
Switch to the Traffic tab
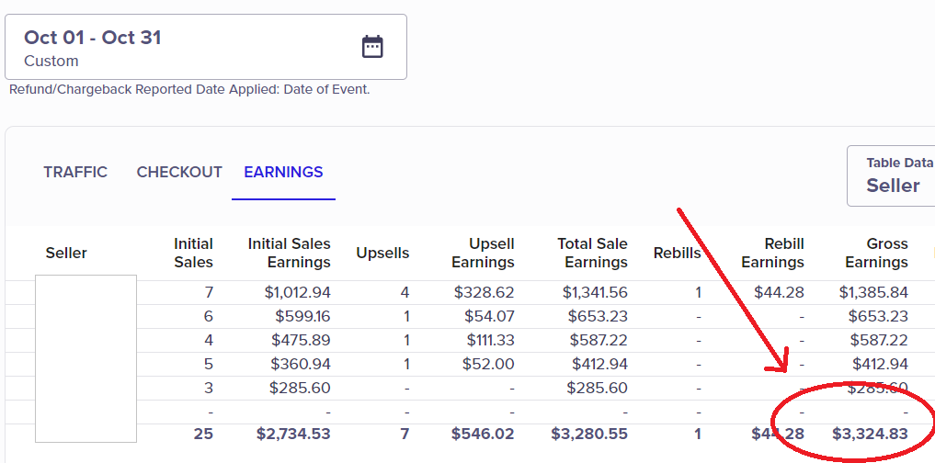pyautogui.click(x=75, y=172)
